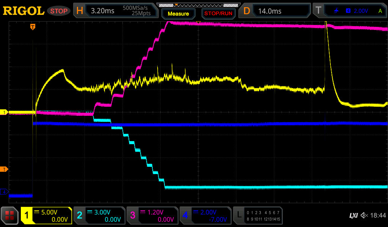
Task: Select the orange trigger position marker at top
Action: pos(33,27)
